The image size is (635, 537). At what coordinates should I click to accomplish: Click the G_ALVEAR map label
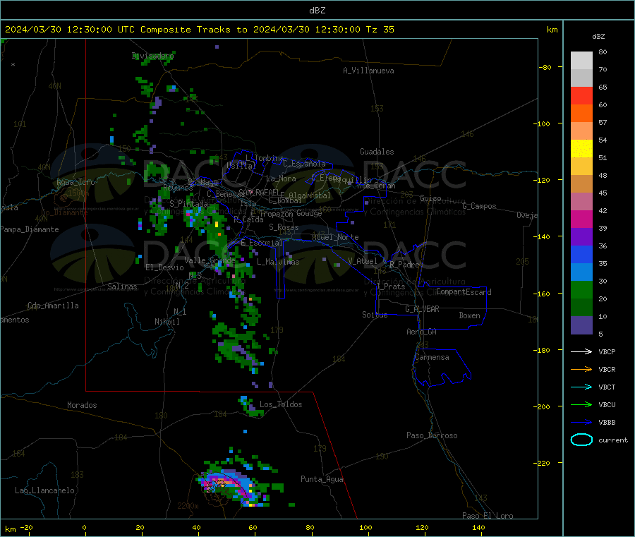click(422, 309)
